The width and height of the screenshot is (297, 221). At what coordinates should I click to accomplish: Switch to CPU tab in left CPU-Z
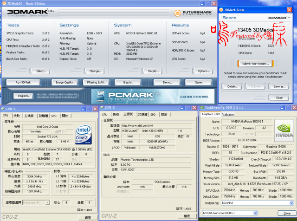coord(6,116)
